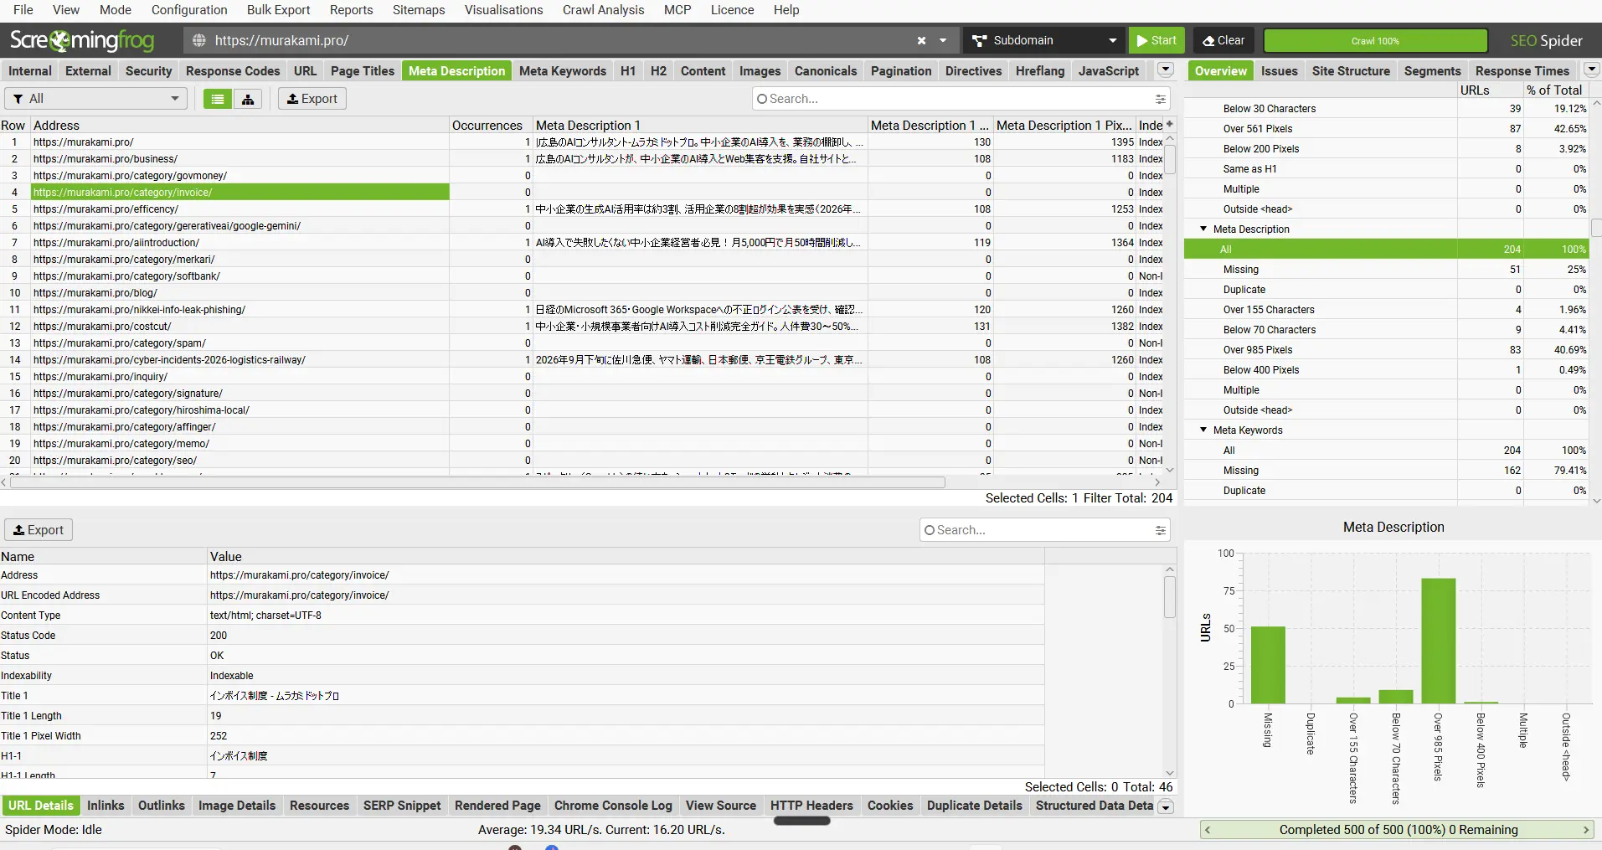Export the top table data
This screenshot has width=1602, height=850.
[312, 99]
